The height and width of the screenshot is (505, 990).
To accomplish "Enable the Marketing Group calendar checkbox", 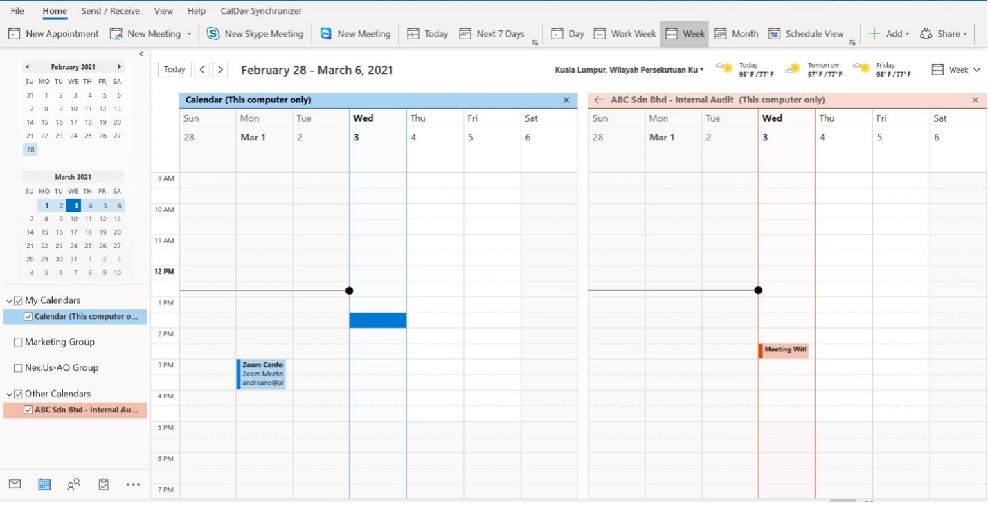I will [19, 342].
